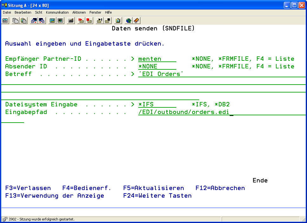Open the Kommunikation menu
Screen dimensions: 307x223
57,12
